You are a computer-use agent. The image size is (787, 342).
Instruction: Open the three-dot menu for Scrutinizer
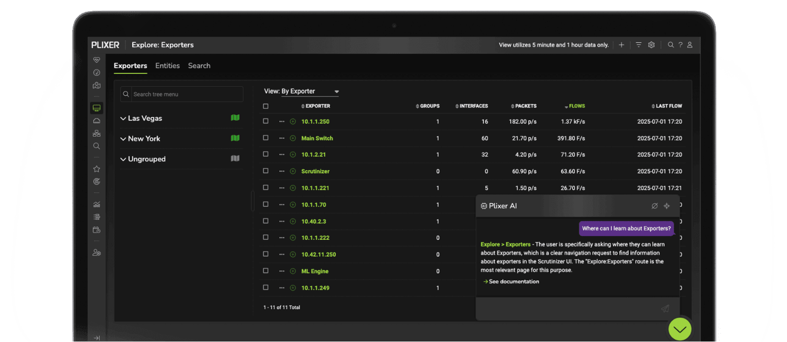(282, 171)
